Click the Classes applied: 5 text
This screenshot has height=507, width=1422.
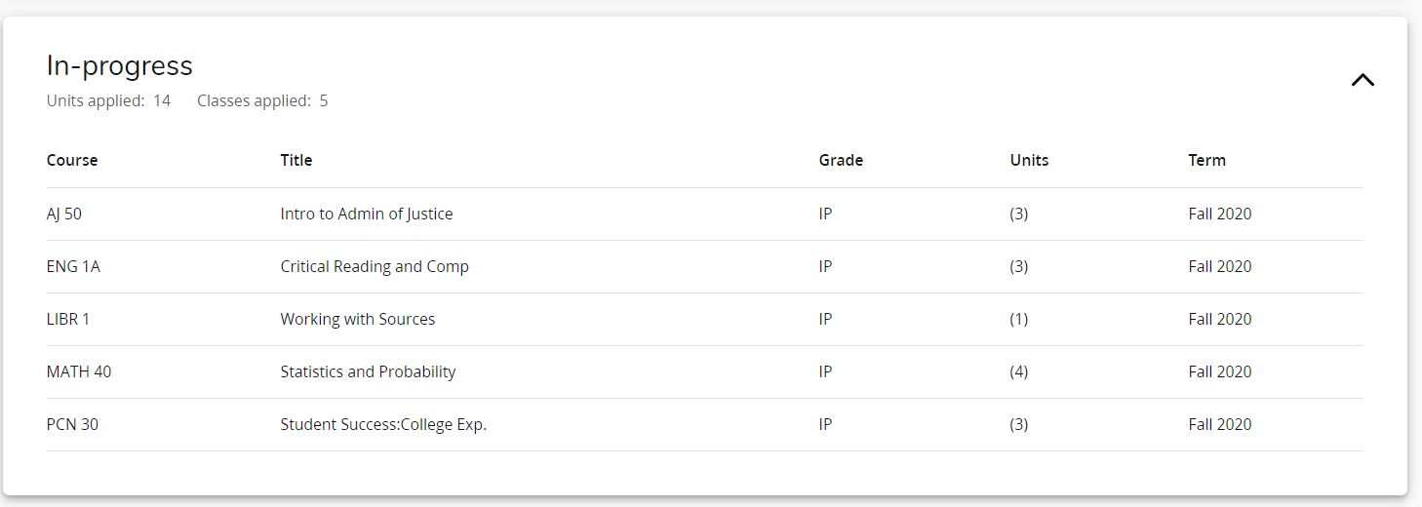[x=262, y=100]
